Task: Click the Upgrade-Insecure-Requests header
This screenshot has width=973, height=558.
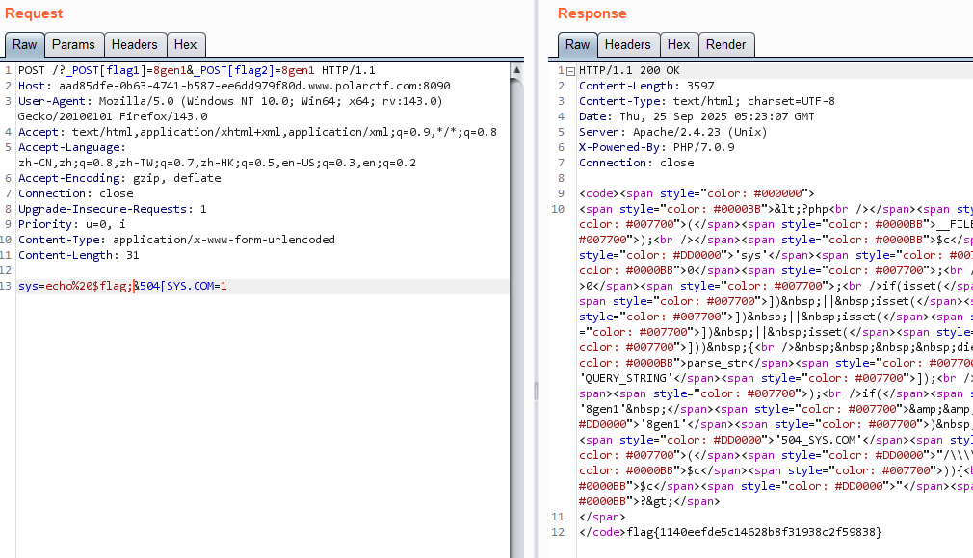Action: (113, 210)
